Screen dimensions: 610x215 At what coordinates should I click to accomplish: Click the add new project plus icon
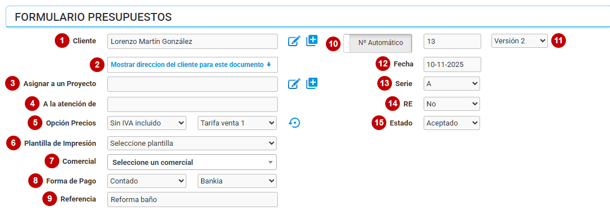point(312,83)
